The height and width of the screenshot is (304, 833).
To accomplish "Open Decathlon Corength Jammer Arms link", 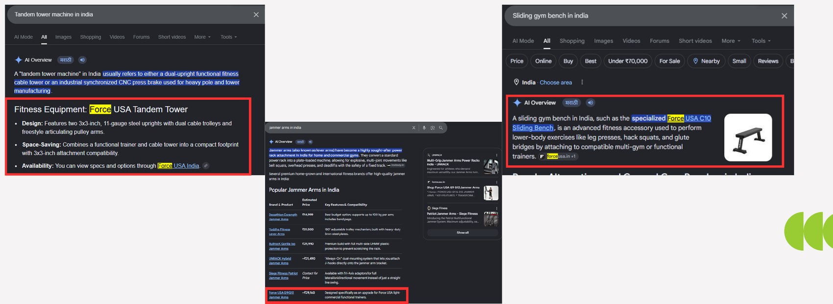I will pos(283,217).
